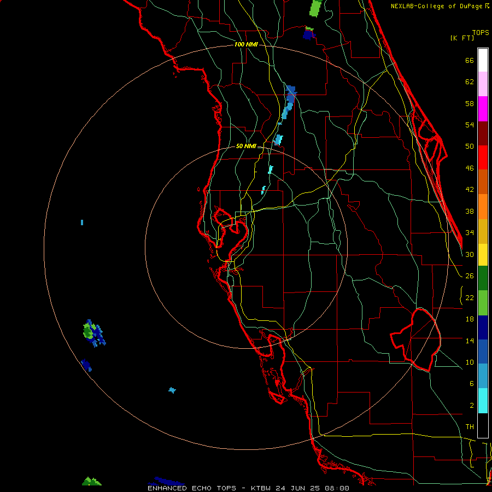Click the '[K FT]' units label

(462, 38)
